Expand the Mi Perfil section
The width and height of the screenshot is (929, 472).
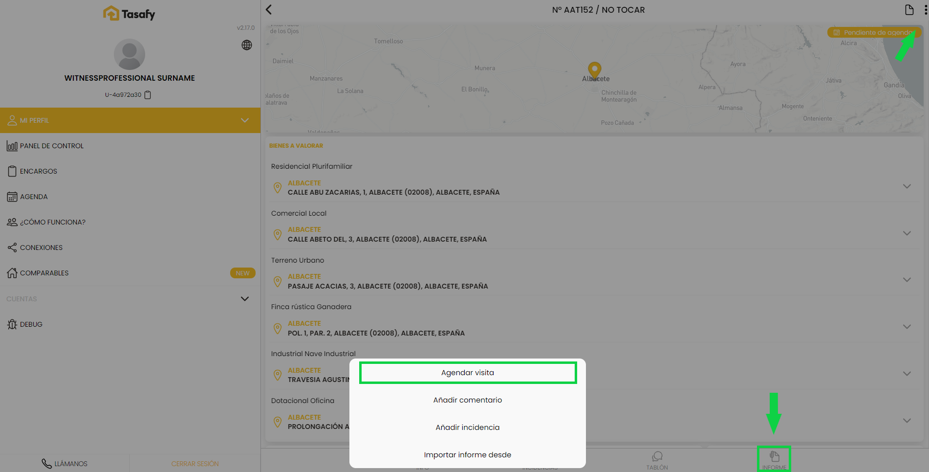pyautogui.click(x=244, y=120)
